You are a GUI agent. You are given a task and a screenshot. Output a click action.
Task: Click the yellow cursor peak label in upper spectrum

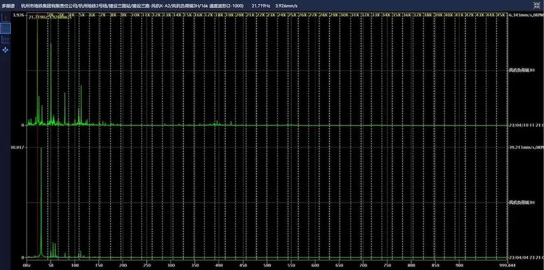[x=46, y=18]
